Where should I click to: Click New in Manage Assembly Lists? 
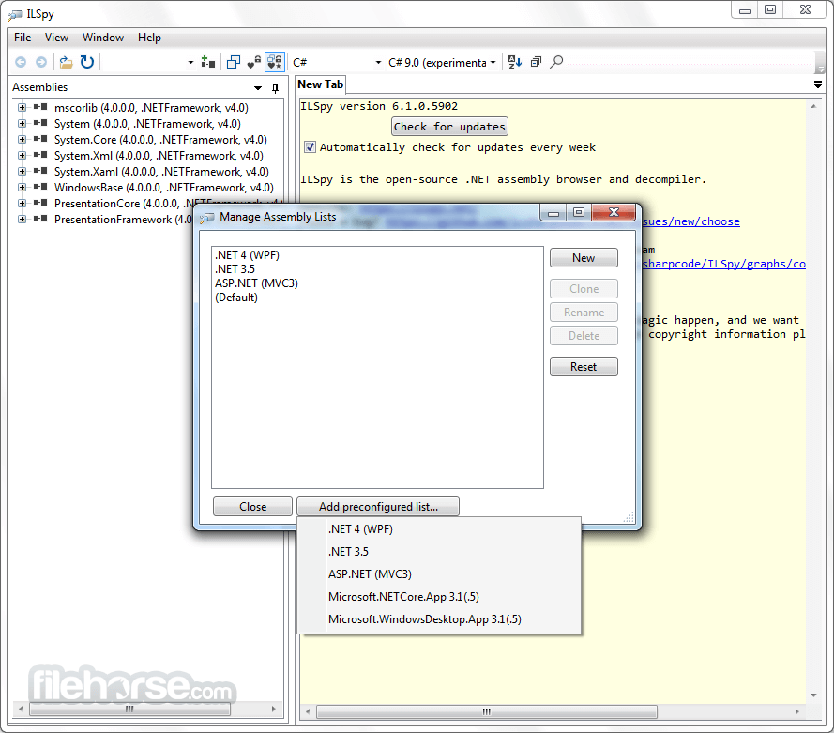click(x=584, y=258)
